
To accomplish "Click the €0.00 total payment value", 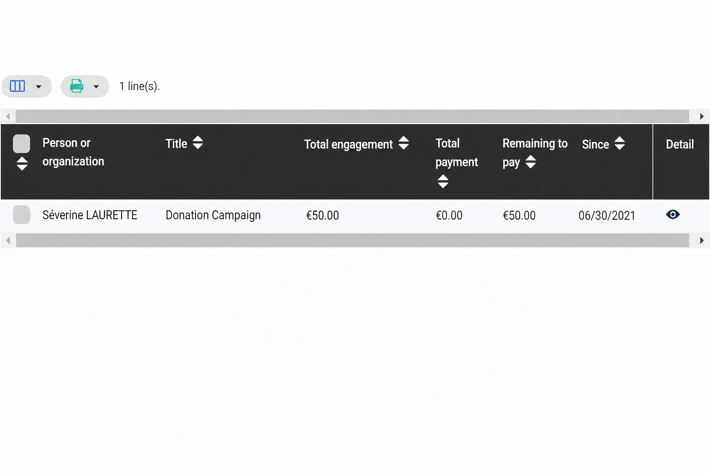I will 449,216.
